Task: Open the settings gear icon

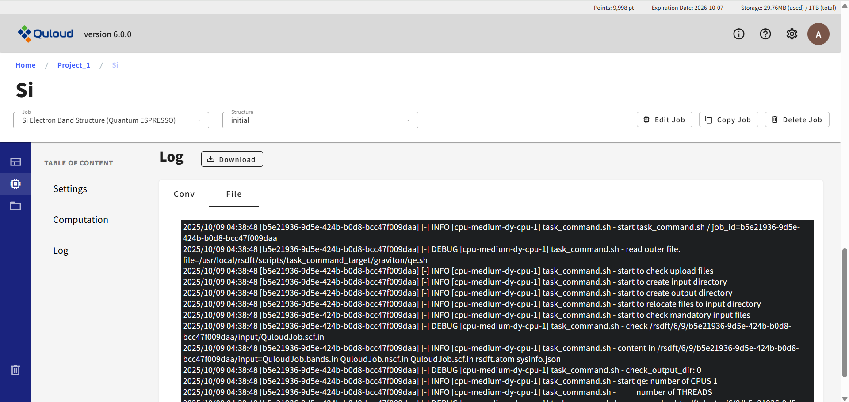Action: pos(792,34)
